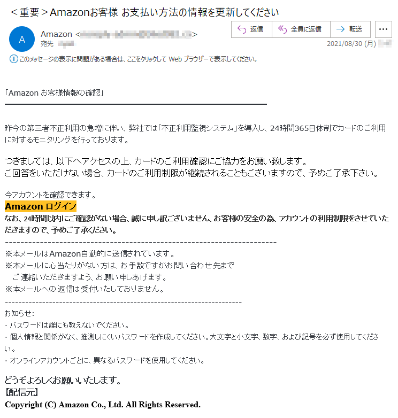Click the blue info icon in message bar
This screenshot has width=398, height=418.
tap(14, 59)
